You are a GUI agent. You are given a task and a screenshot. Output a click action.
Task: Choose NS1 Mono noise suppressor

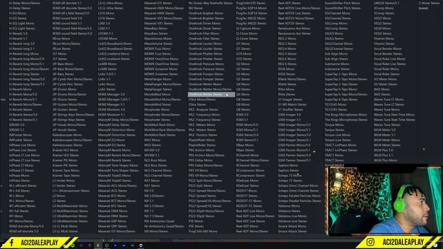pyautogui.click(x=152, y=181)
